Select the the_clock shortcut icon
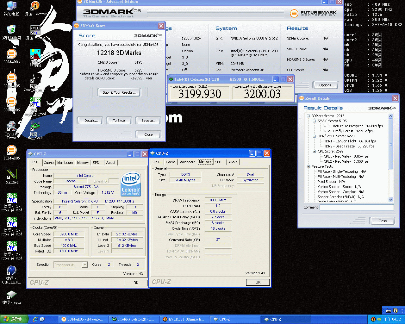The image size is (405, 324). [x=35, y=130]
